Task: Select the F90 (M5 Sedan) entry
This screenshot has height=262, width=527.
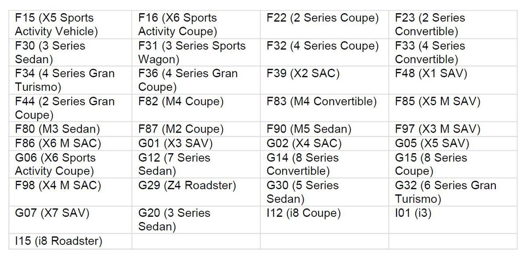Action: pyautogui.click(x=309, y=129)
